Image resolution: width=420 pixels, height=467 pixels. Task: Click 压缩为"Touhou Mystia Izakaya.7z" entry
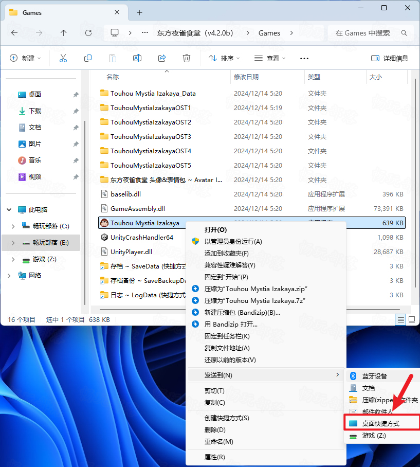(x=266, y=300)
